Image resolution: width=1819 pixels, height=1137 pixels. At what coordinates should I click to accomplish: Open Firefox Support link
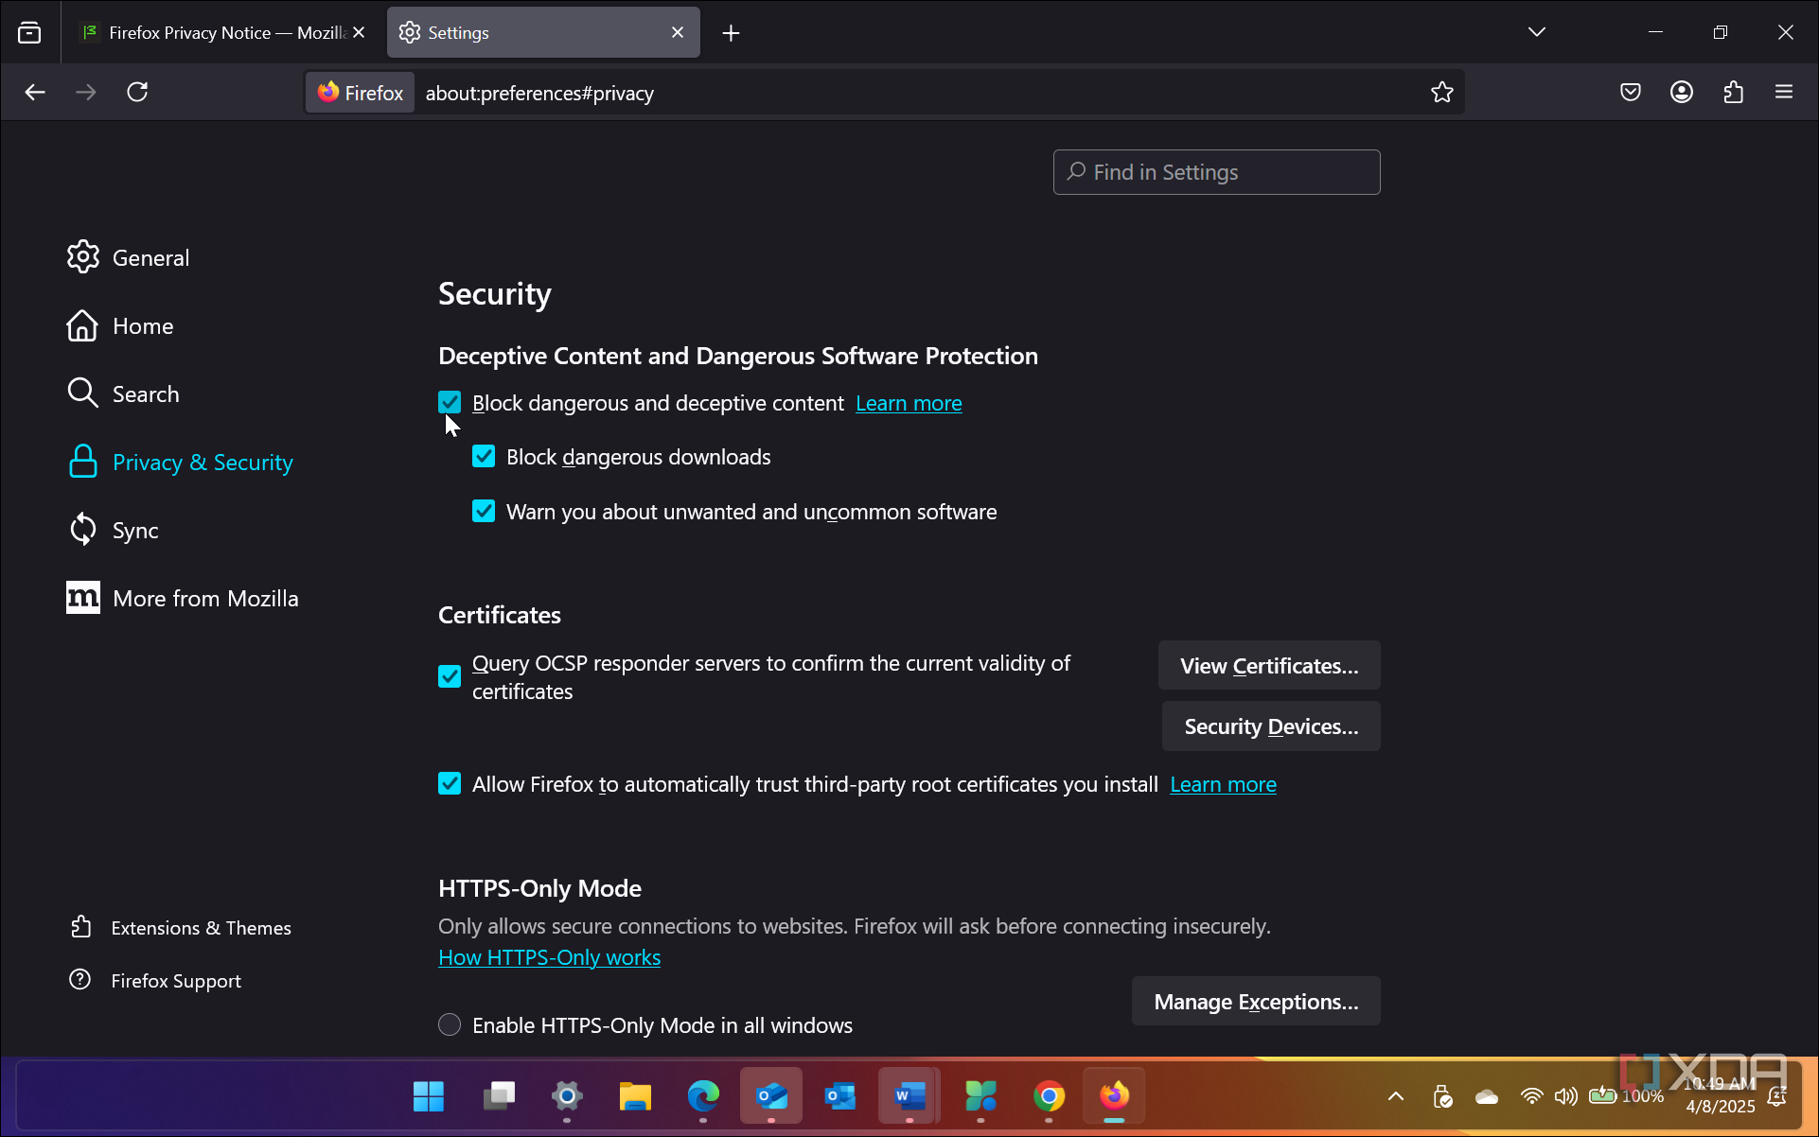(x=155, y=980)
